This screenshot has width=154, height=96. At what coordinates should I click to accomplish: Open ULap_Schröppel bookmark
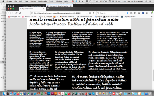click(46, 17)
